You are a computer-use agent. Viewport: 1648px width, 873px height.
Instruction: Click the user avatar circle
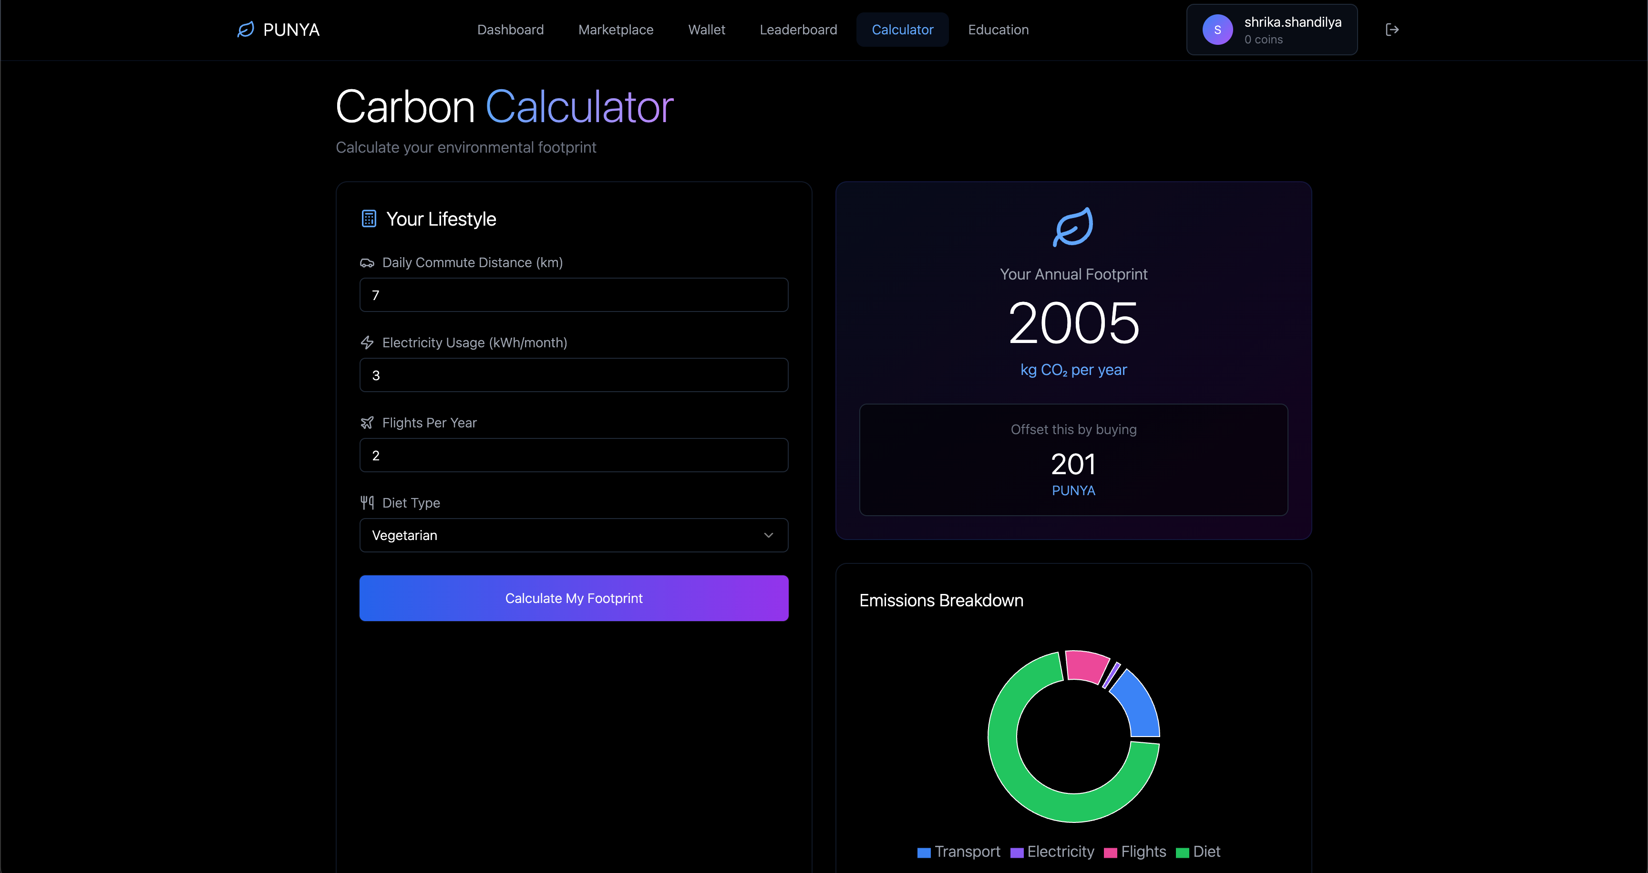[1217, 30]
